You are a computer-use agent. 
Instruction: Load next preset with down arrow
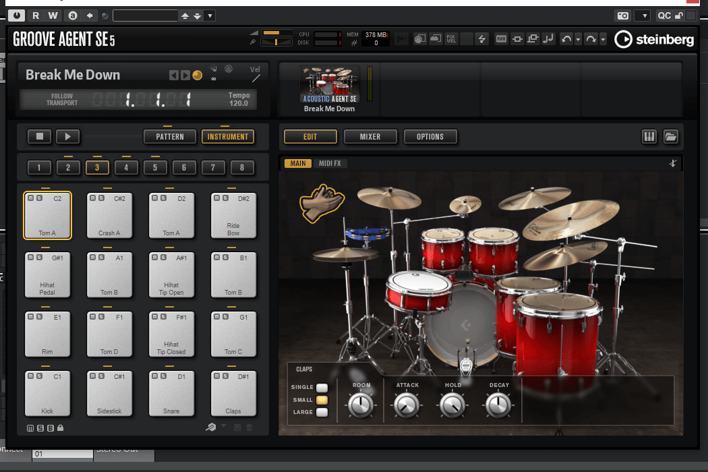coord(198,16)
